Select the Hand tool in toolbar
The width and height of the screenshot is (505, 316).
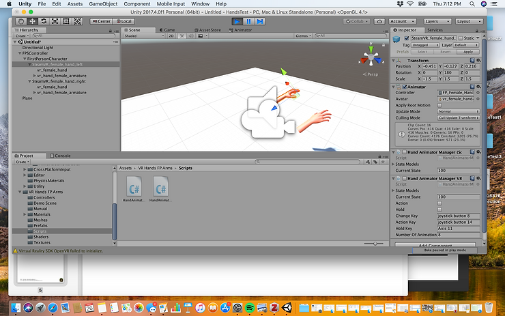click(x=21, y=21)
